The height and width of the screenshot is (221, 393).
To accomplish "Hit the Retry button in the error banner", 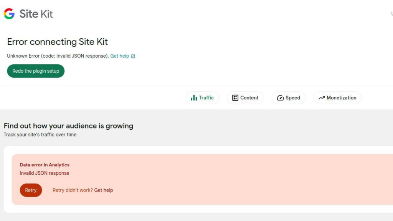I will tap(31, 190).
